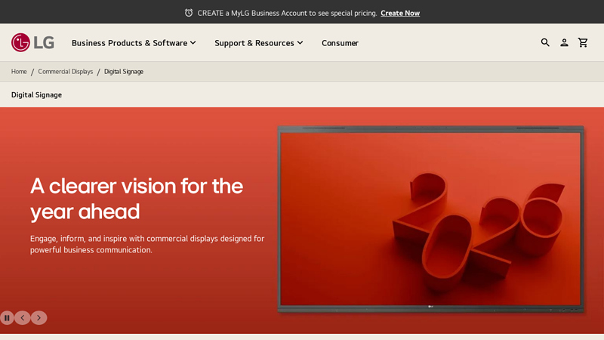Image resolution: width=604 pixels, height=340 pixels.
Task: Open the search magnifier icon
Action: pyautogui.click(x=545, y=43)
